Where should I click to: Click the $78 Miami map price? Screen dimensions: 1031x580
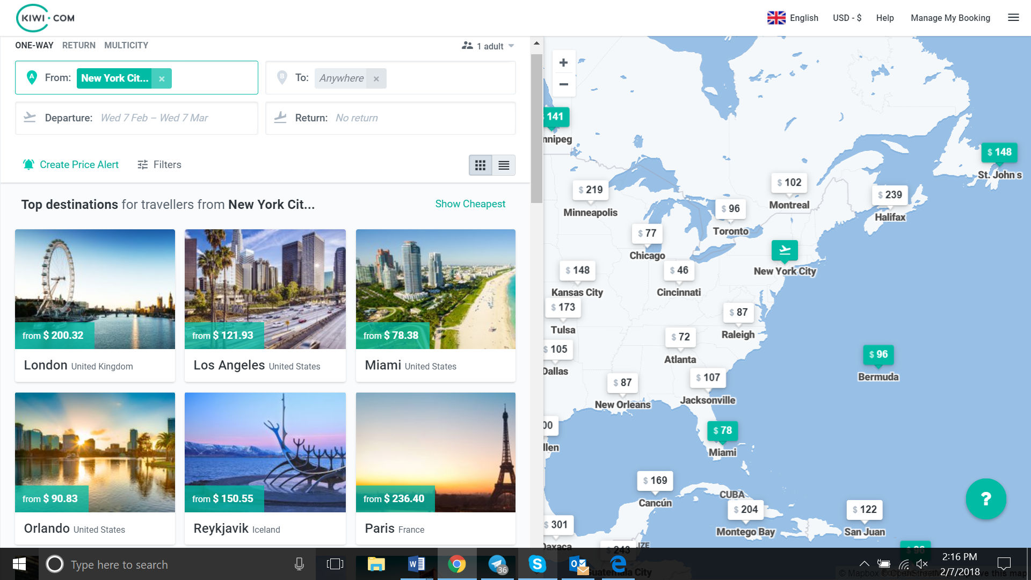coord(722,431)
